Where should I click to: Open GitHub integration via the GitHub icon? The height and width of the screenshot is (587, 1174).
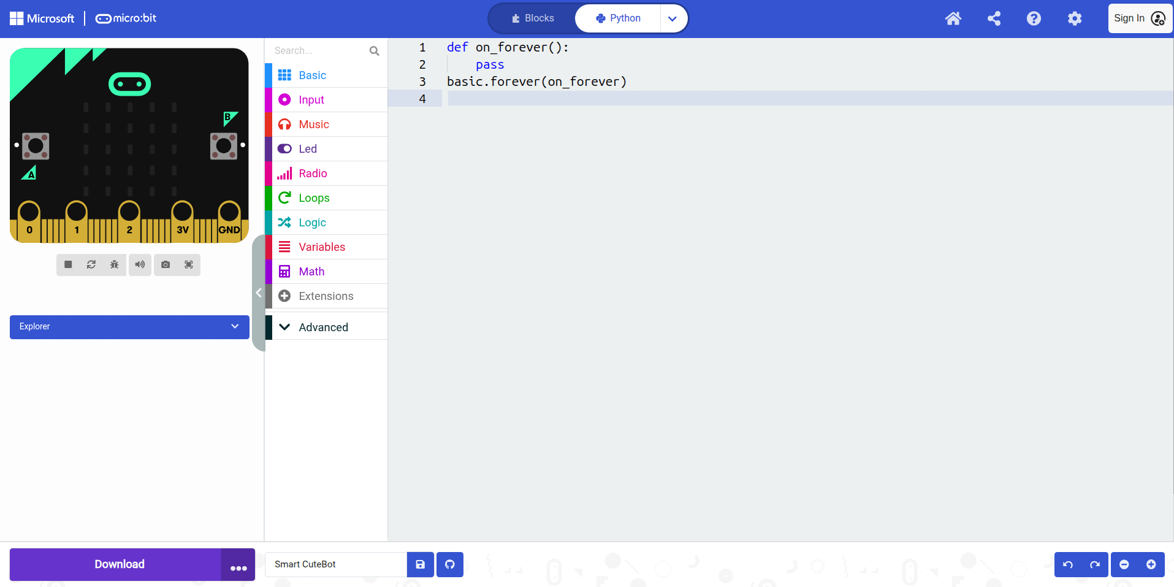pos(449,564)
